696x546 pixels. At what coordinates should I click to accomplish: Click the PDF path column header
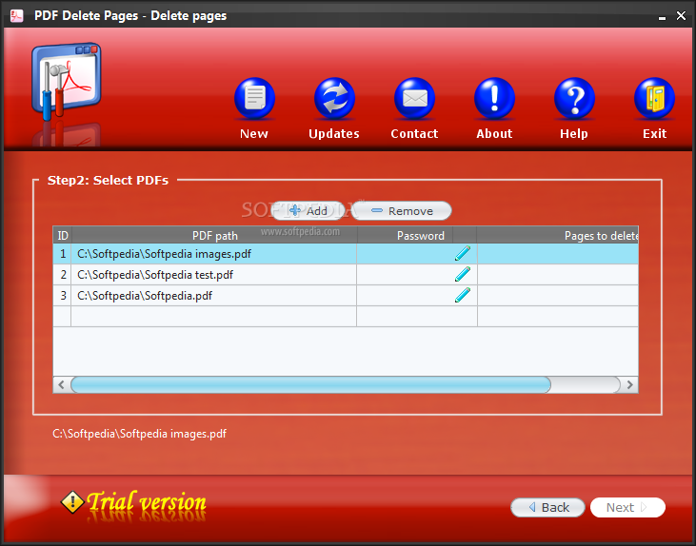pyautogui.click(x=214, y=235)
